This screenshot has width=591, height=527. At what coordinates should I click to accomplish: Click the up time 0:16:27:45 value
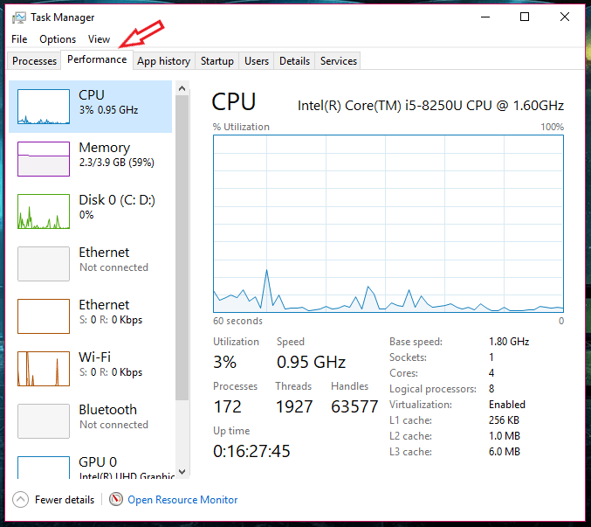click(x=251, y=451)
